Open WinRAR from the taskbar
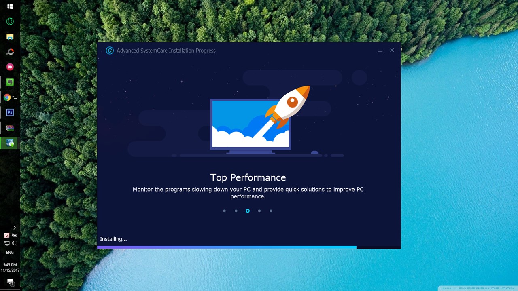The height and width of the screenshot is (291, 518). pyautogui.click(x=10, y=128)
